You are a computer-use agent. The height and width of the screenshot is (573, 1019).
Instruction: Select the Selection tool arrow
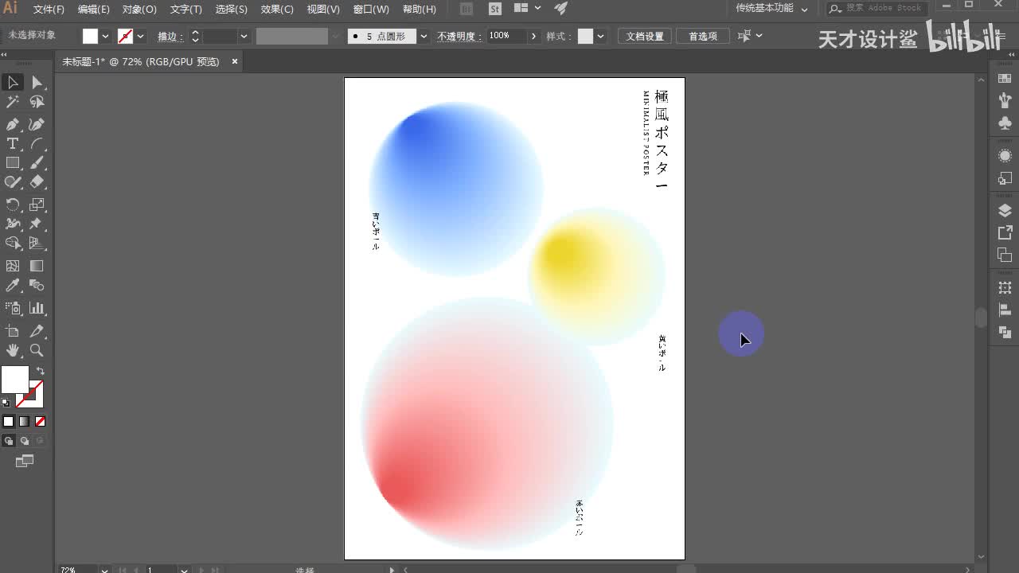point(13,82)
